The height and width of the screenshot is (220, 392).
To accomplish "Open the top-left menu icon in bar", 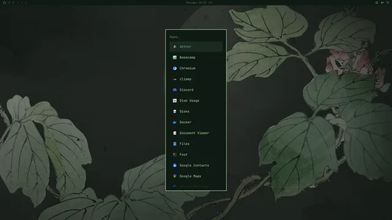I will point(4,2).
